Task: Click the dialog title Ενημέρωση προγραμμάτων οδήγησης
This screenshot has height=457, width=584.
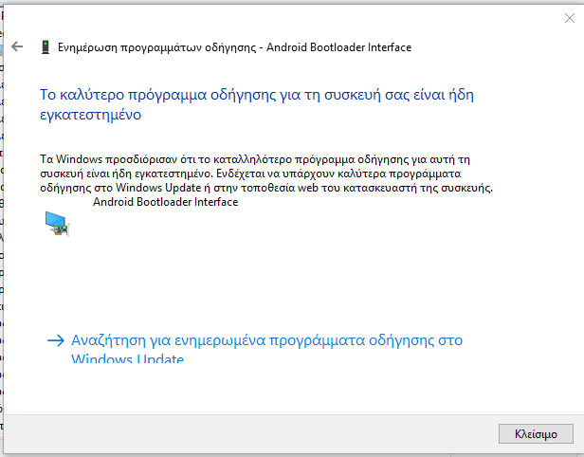Action: point(235,47)
